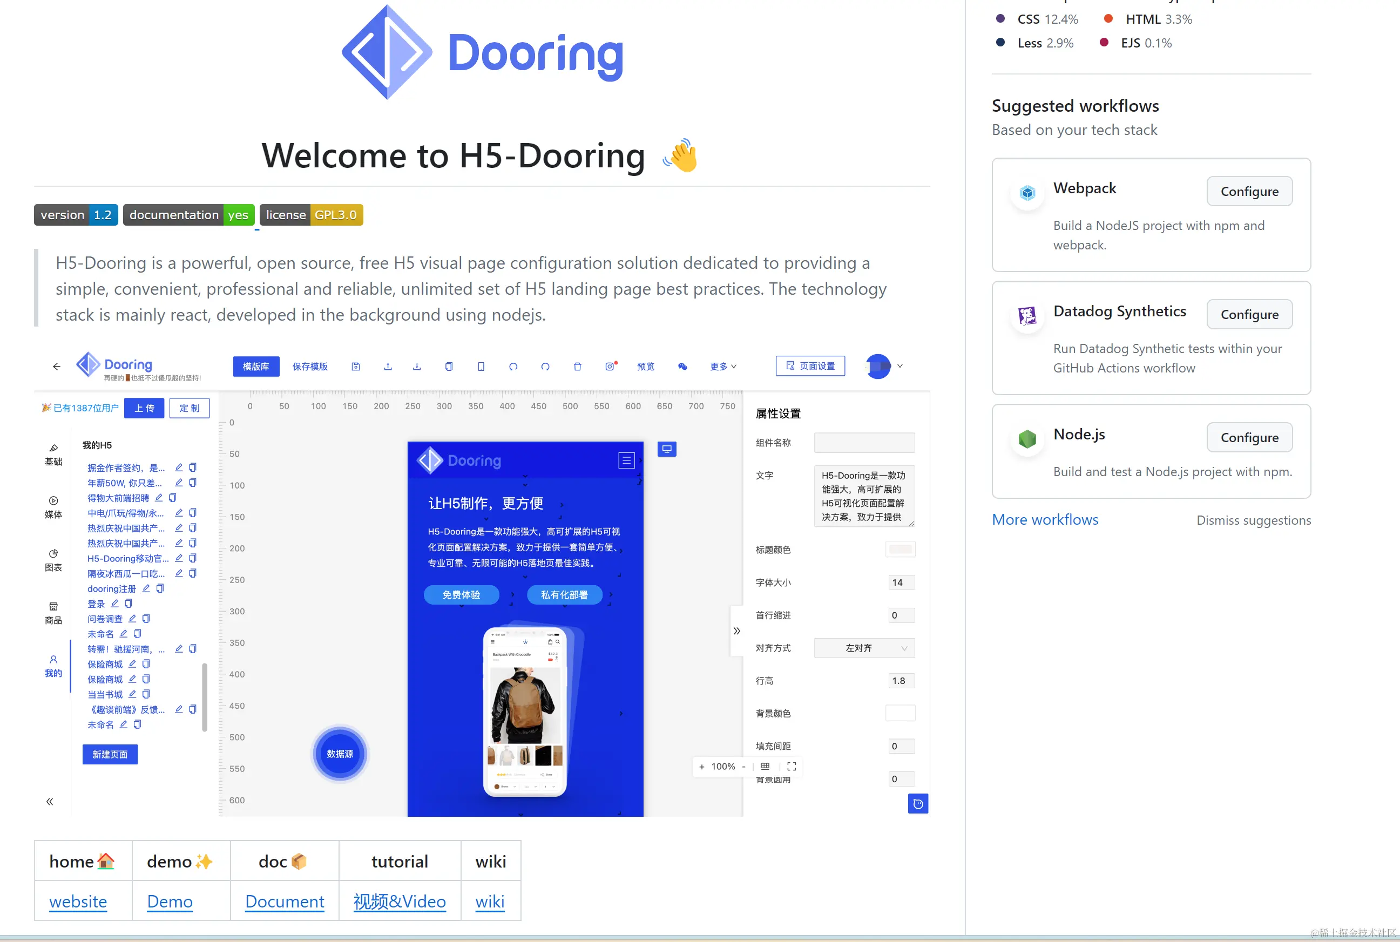The height and width of the screenshot is (942, 1400).
Task: Collapse the right properties panel chevron
Action: tap(736, 631)
